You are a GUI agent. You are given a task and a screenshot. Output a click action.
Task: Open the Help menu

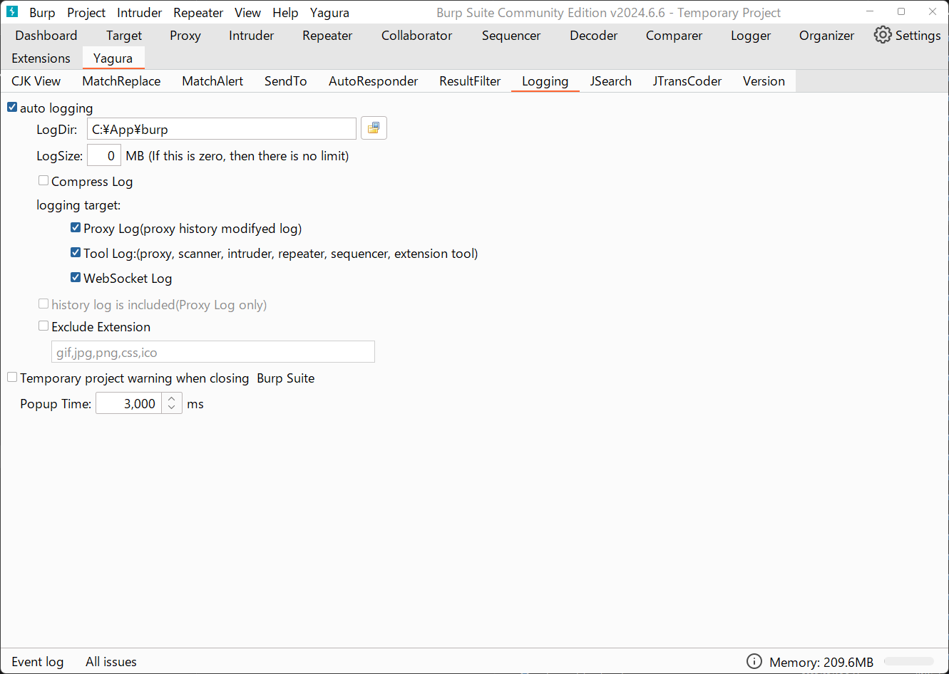(x=285, y=13)
